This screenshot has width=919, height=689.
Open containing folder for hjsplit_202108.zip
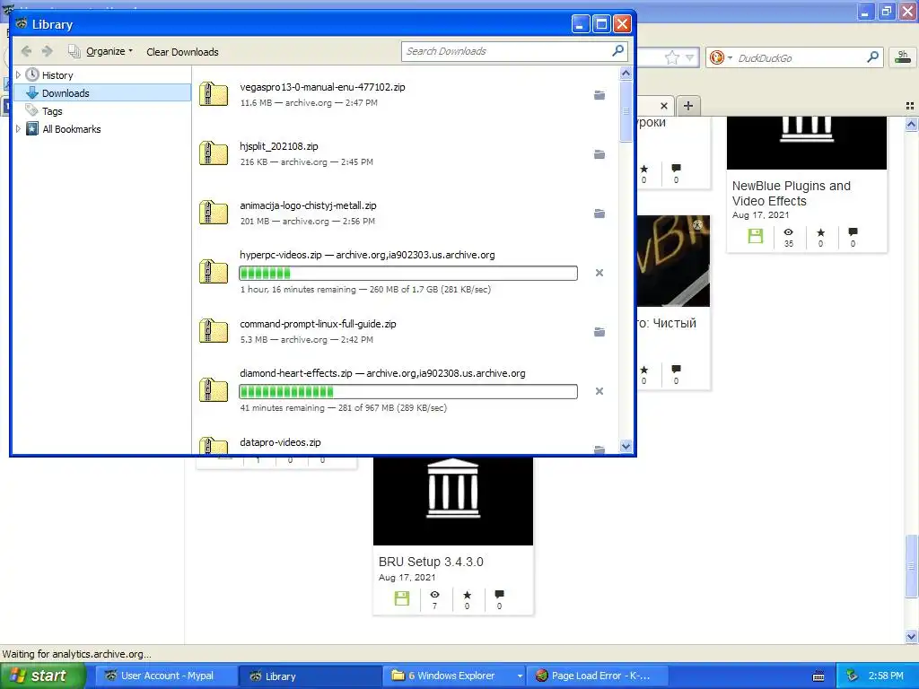point(599,154)
